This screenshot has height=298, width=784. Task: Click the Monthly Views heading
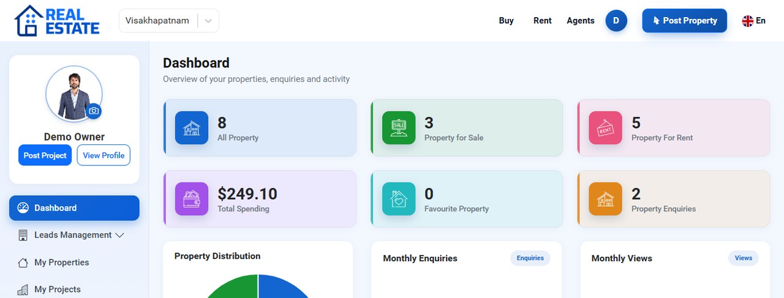point(622,258)
